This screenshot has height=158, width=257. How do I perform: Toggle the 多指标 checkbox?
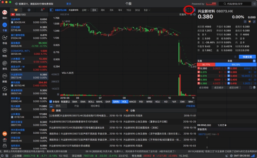click(x=51, y=102)
